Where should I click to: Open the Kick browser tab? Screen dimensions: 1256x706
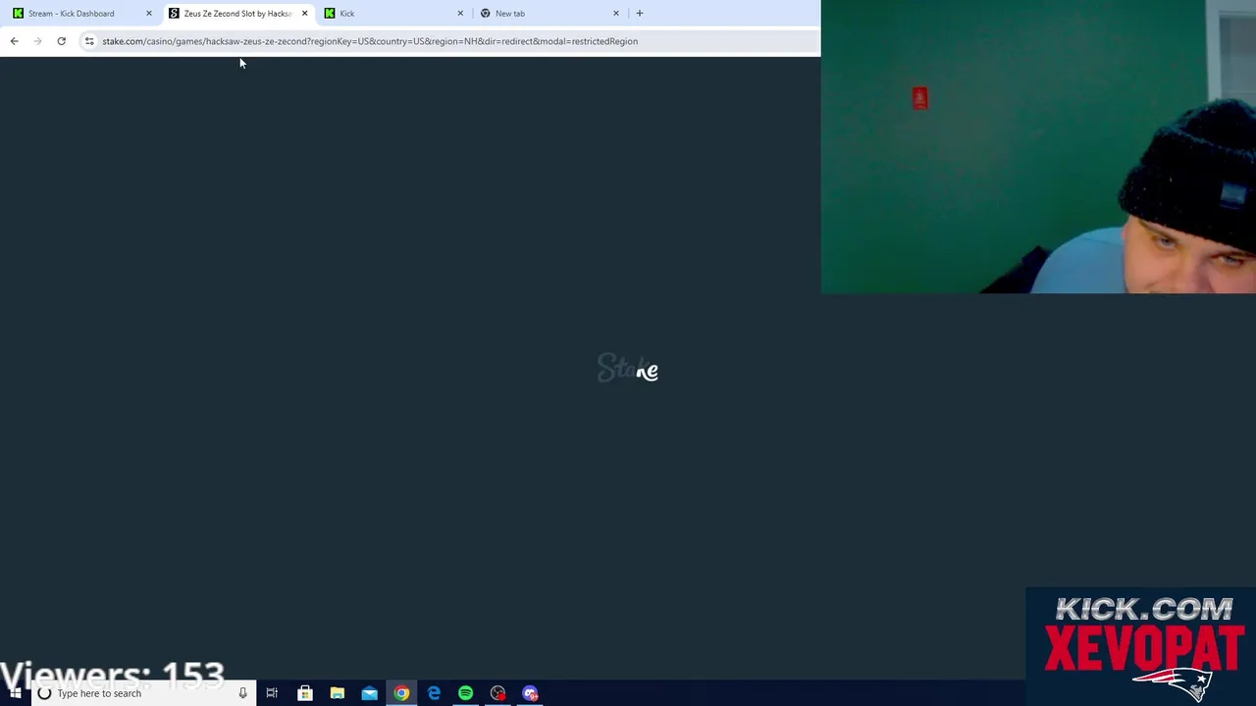click(392, 14)
